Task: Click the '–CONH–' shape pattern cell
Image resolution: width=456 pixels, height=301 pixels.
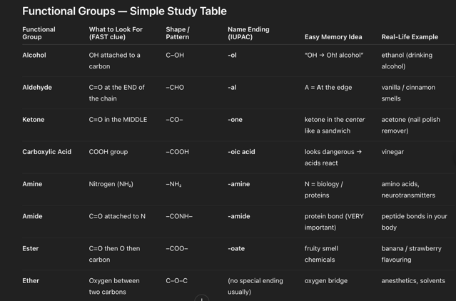Action: (x=179, y=216)
